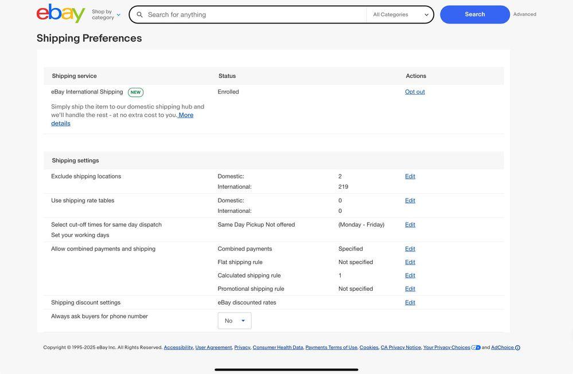Edit Use shipping rate tables
573x374 pixels.
click(x=410, y=200)
